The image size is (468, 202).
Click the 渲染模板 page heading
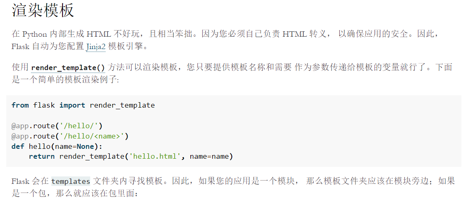[x=43, y=10]
